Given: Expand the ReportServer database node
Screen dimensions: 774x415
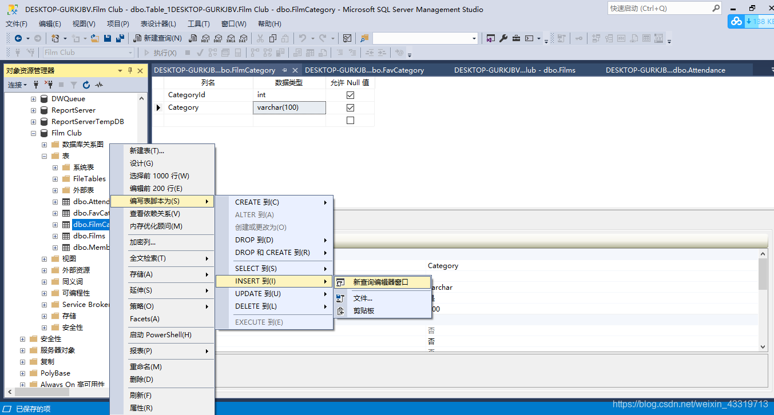Looking at the screenshot, I should [33, 110].
